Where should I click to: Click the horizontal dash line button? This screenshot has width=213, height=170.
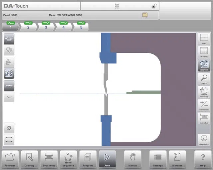pyautogui.click(x=9, y=86)
